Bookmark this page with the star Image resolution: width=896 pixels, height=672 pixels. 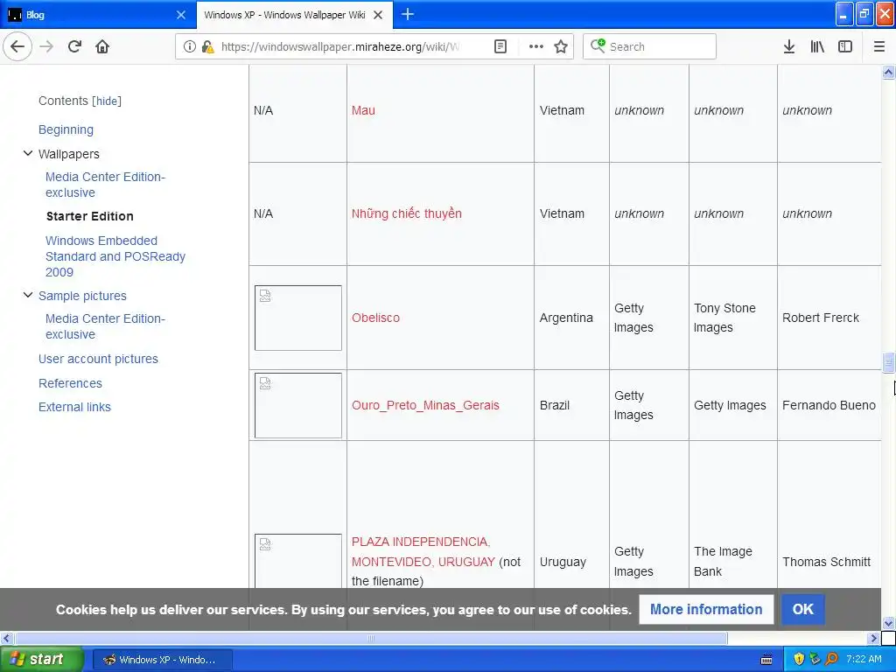point(561,46)
